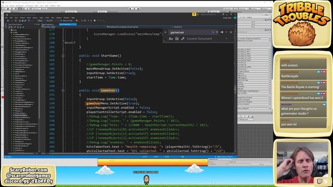Open Visual Studio File menu

pyautogui.click(x=6, y=18)
